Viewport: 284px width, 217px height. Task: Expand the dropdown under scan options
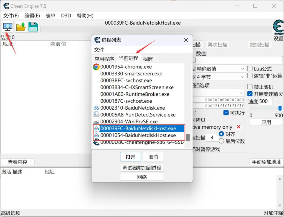219,93
